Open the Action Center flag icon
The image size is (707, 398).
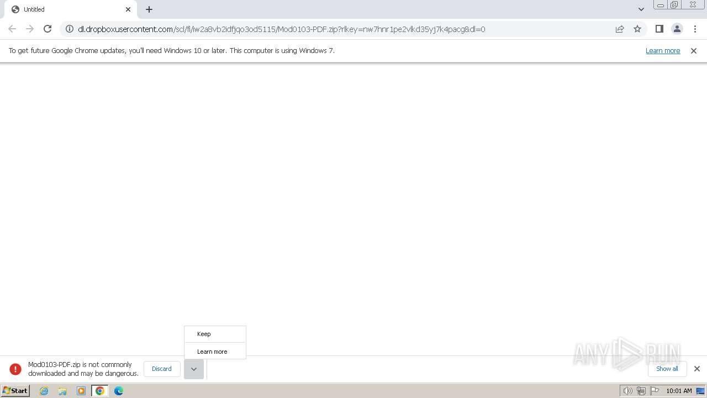(655, 391)
